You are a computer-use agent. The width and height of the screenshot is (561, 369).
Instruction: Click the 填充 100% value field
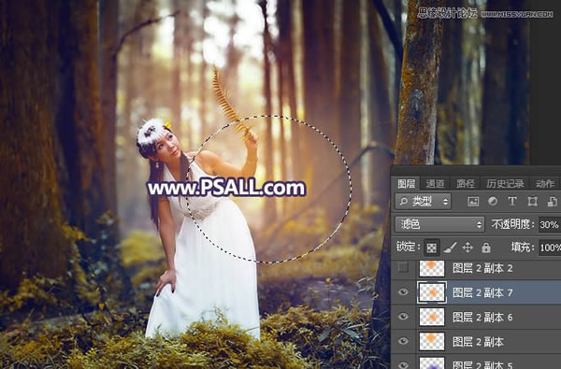coord(550,248)
